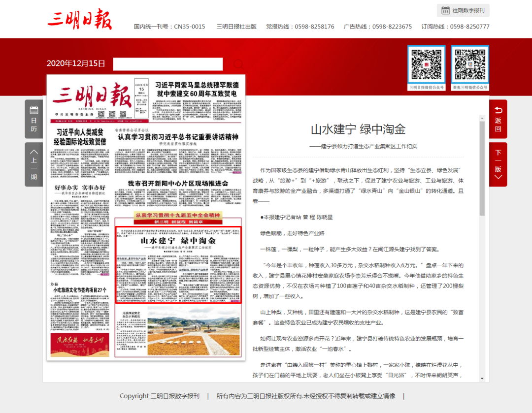Open the 日历 calendar side button
Viewport: 532px width, 413px height.
pos(33,119)
